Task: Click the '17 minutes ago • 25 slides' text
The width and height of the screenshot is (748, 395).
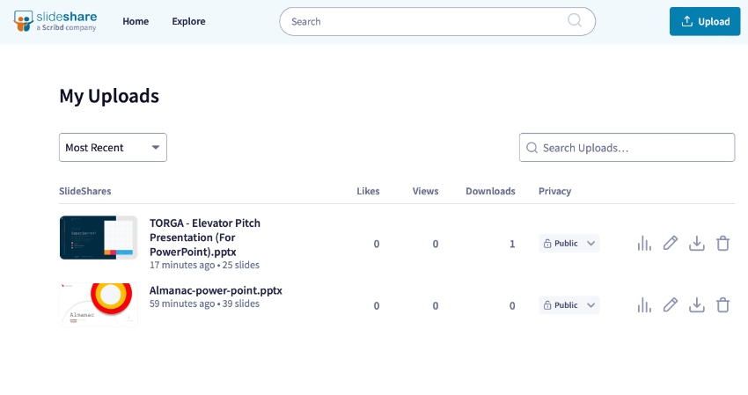Action: [204, 265]
